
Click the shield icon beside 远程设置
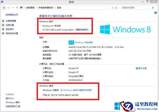(x=3, y=25)
